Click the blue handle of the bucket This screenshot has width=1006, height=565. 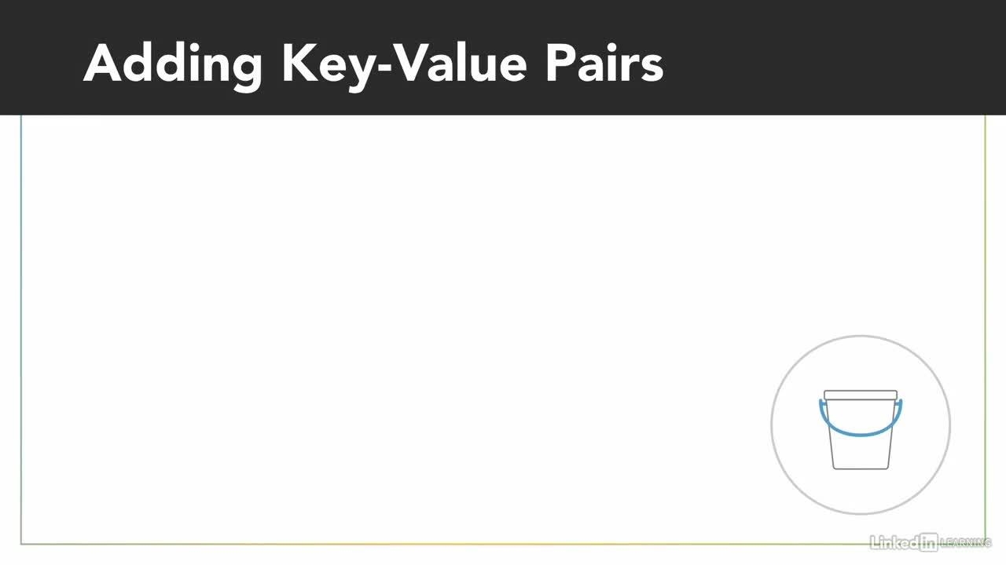[861, 432]
